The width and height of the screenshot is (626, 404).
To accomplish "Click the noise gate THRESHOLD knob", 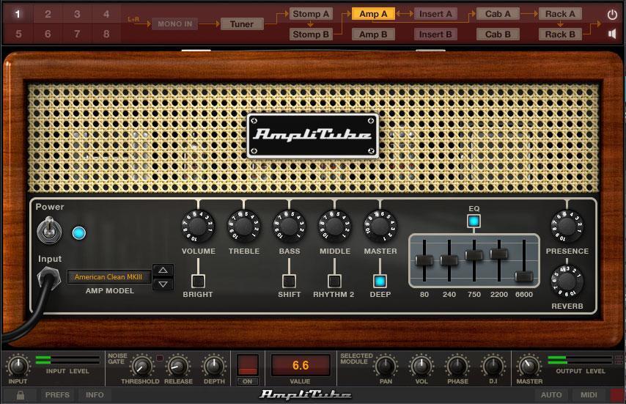I will pos(141,366).
